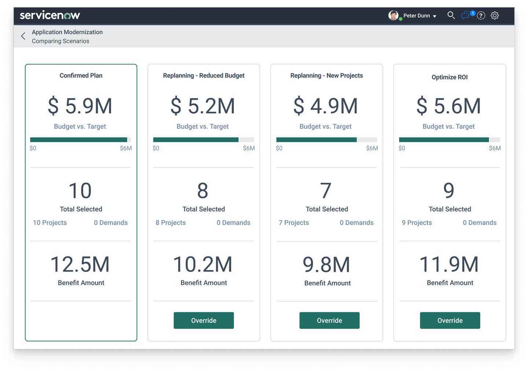Click the search magnifier icon
528x369 pixels.
point(451,15)
